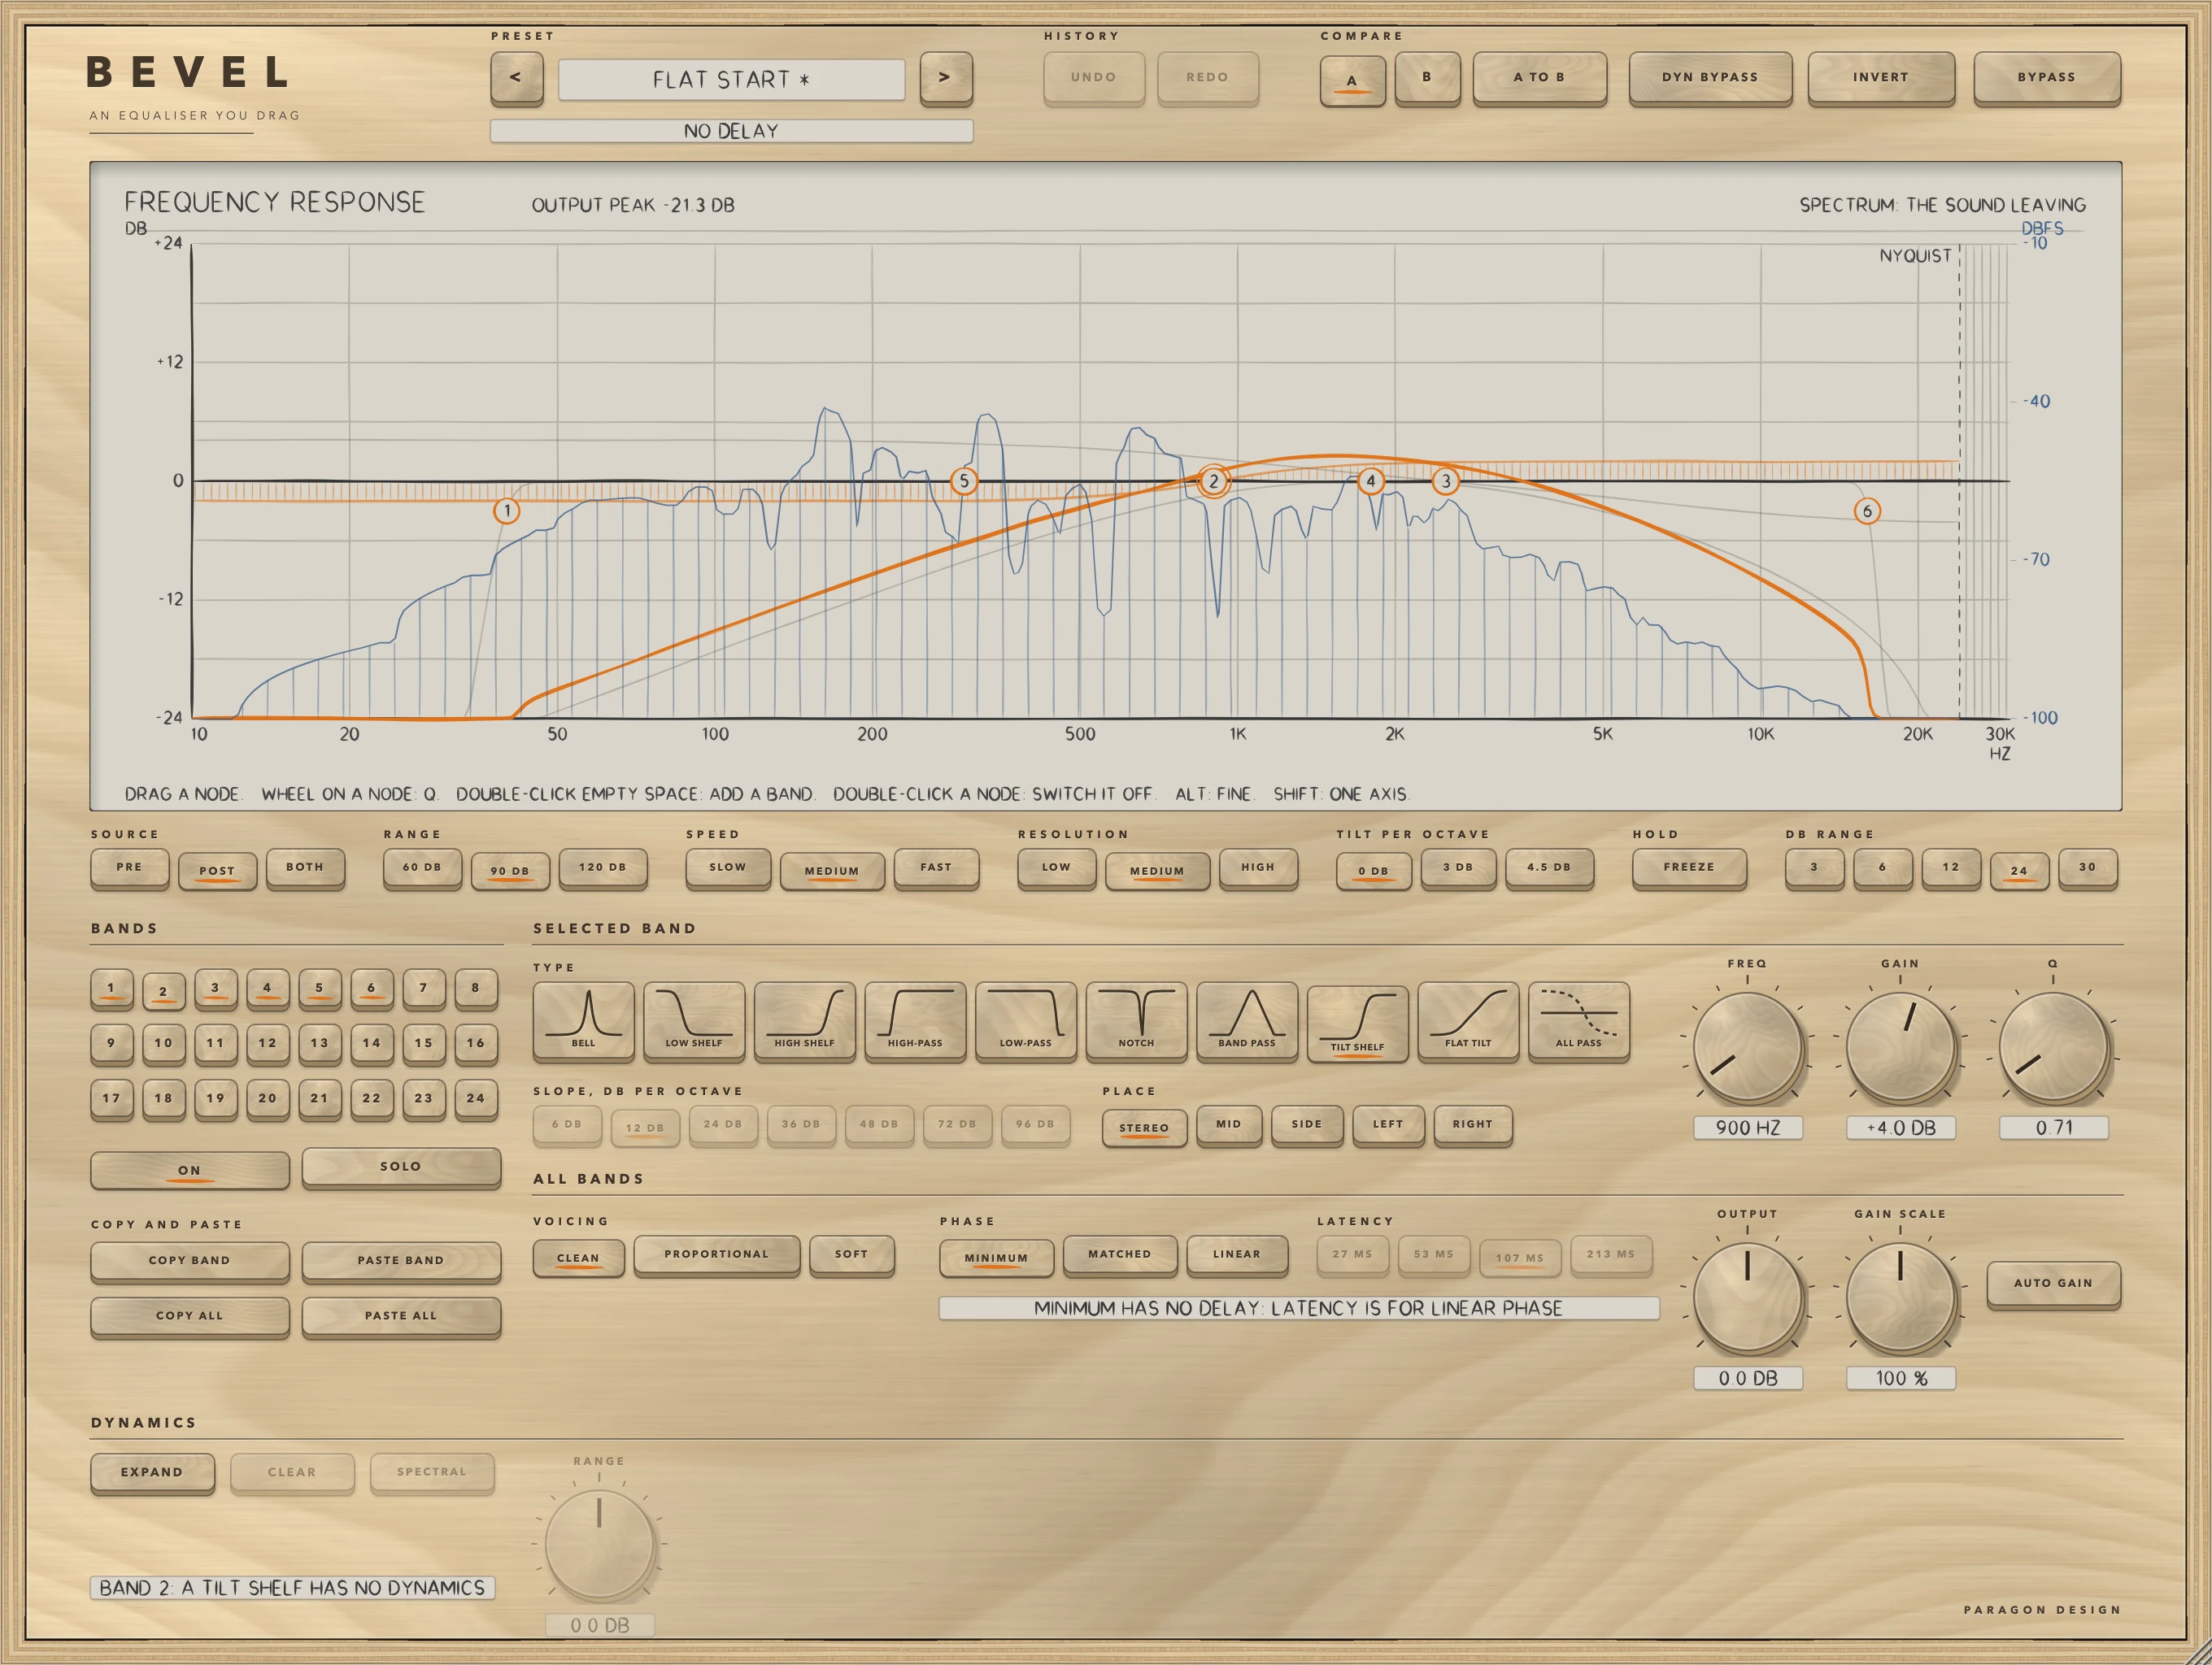Choose Linear phase mode
The image size is (2212, 1665).
click(x=1237, y=1254)
